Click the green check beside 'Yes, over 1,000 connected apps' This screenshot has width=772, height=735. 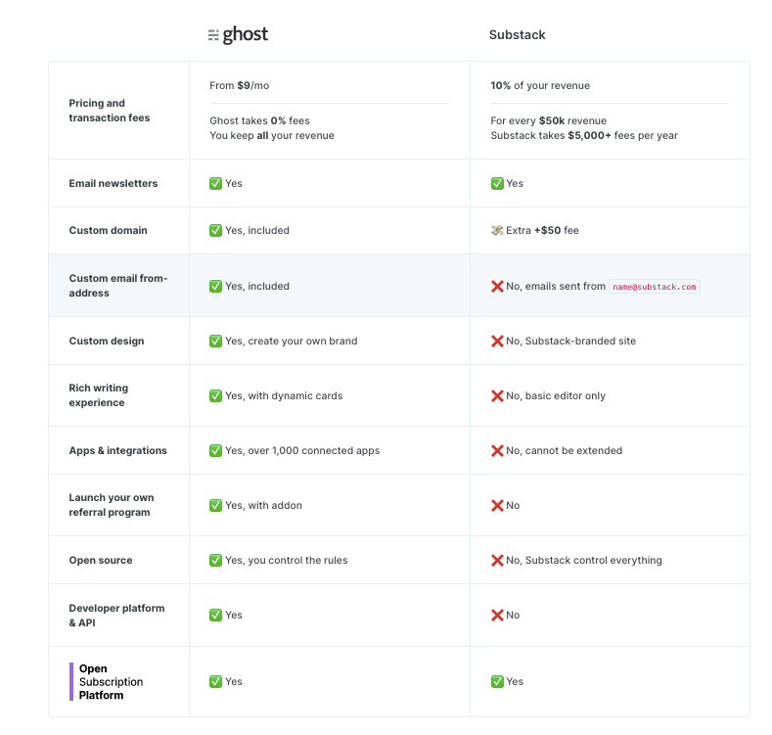click(x=215, y=450)
